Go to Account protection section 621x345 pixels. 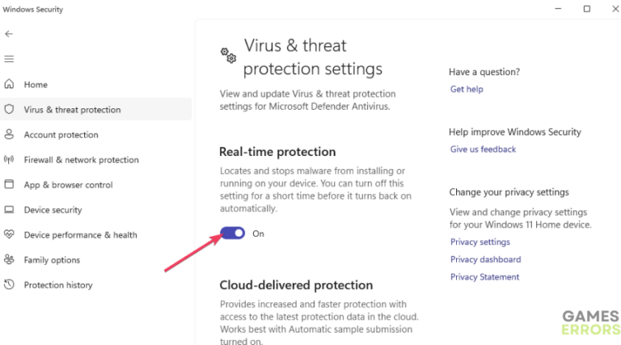tap(61, 135)
